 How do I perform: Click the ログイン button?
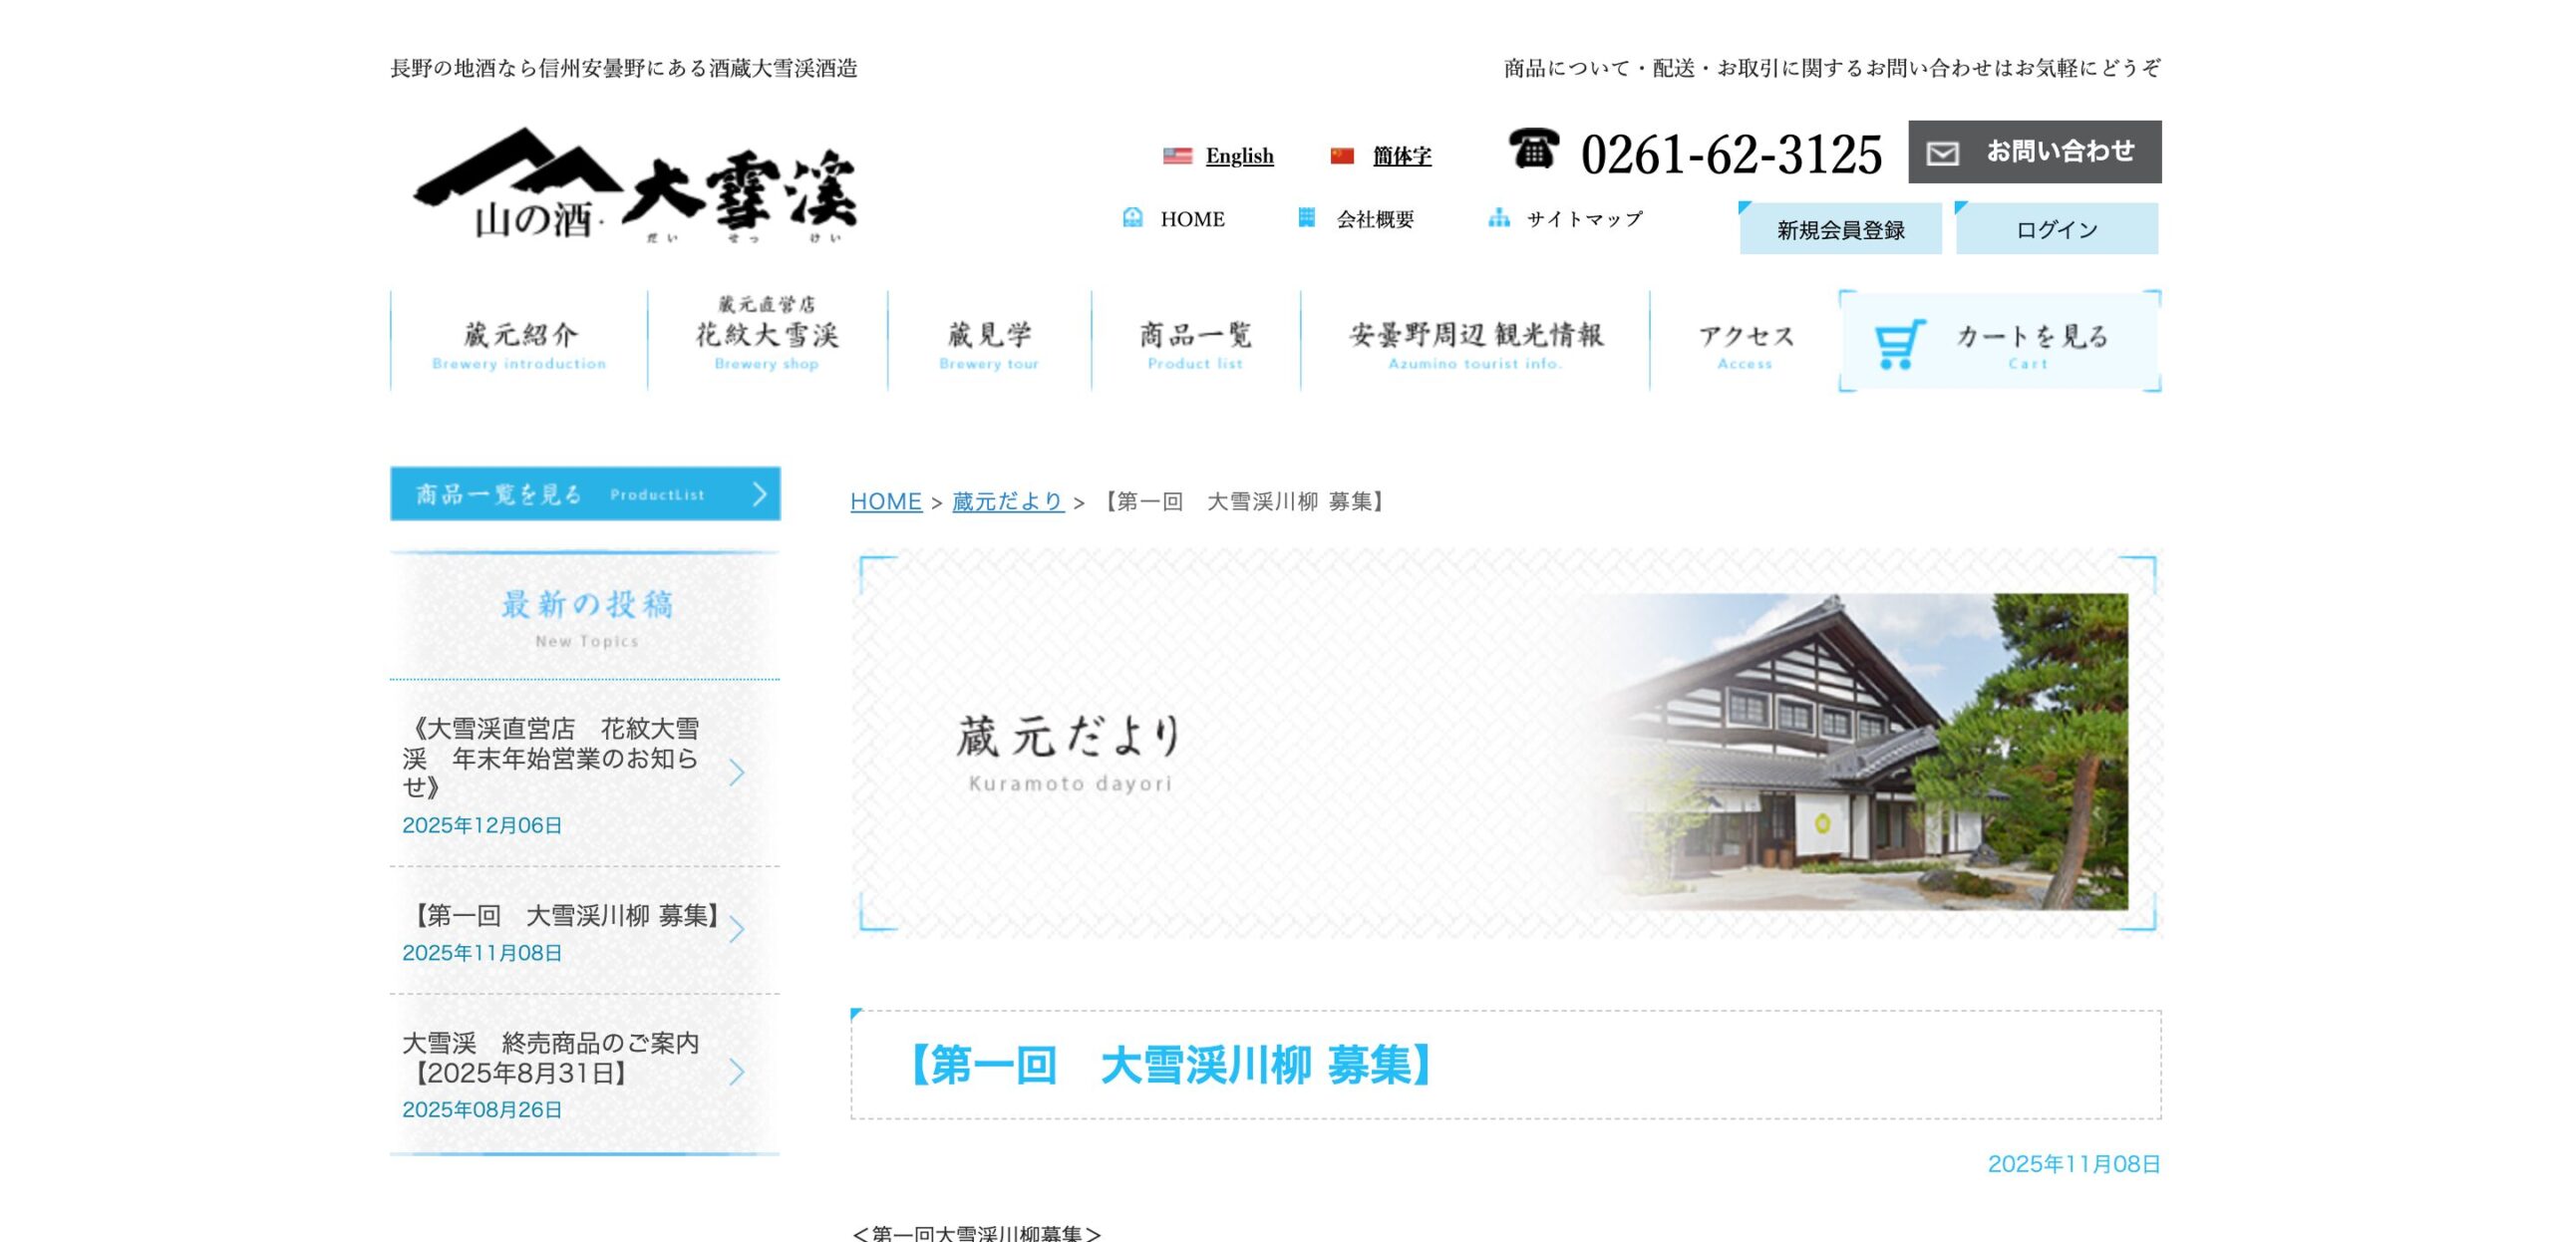coord(2057,229)
